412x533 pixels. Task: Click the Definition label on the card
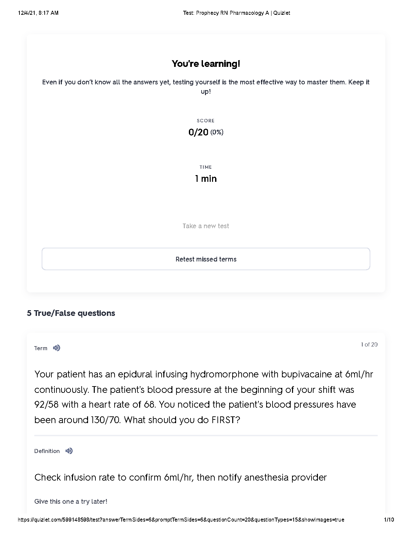(x=47, y=451)
